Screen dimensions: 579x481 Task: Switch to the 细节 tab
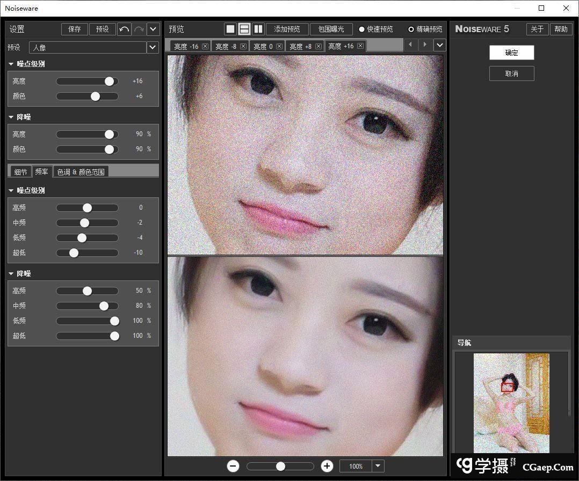20,172
